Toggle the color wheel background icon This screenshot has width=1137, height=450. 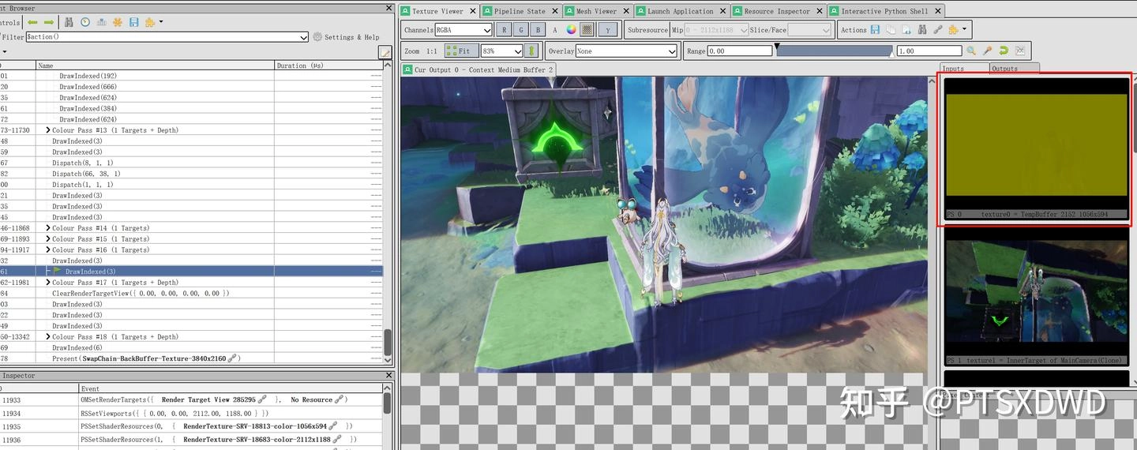tap(571, 29)
